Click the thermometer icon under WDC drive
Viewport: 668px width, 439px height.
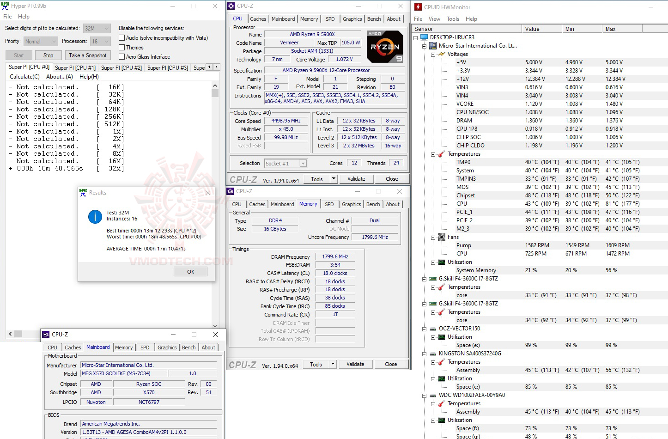coord(442,403)
